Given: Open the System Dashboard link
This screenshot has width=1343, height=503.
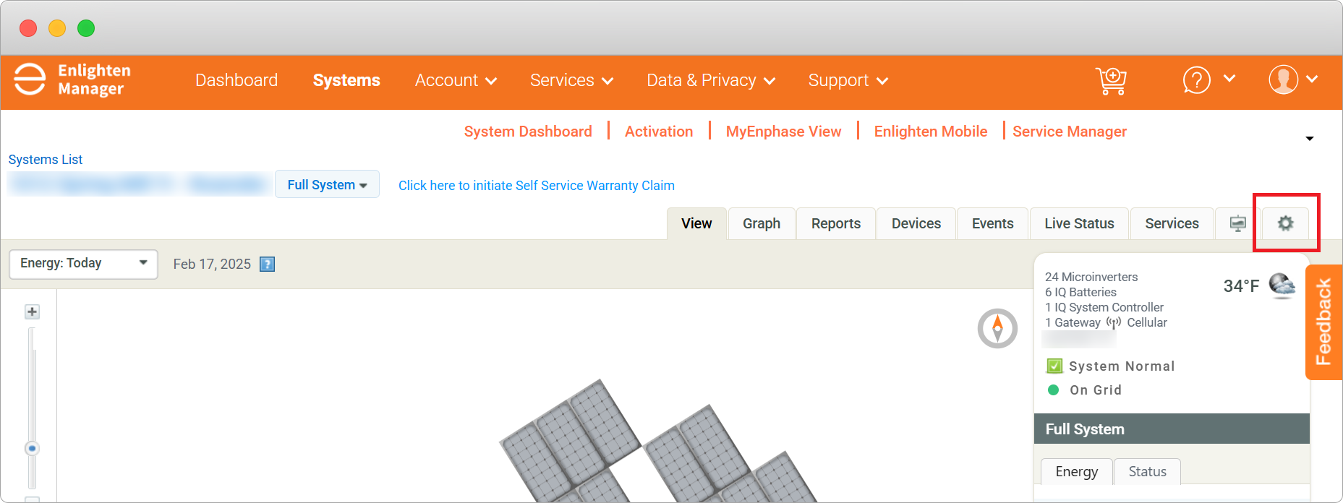Looking at the screenshot, I should [x=528, y=132].
